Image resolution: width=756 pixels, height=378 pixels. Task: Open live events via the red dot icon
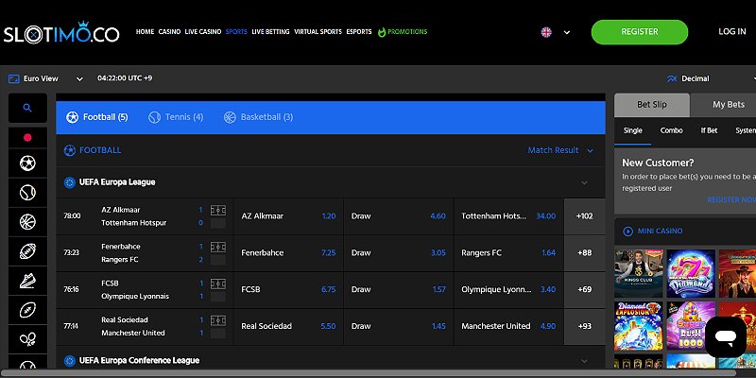pyautogui.click(x=27, y=137)
